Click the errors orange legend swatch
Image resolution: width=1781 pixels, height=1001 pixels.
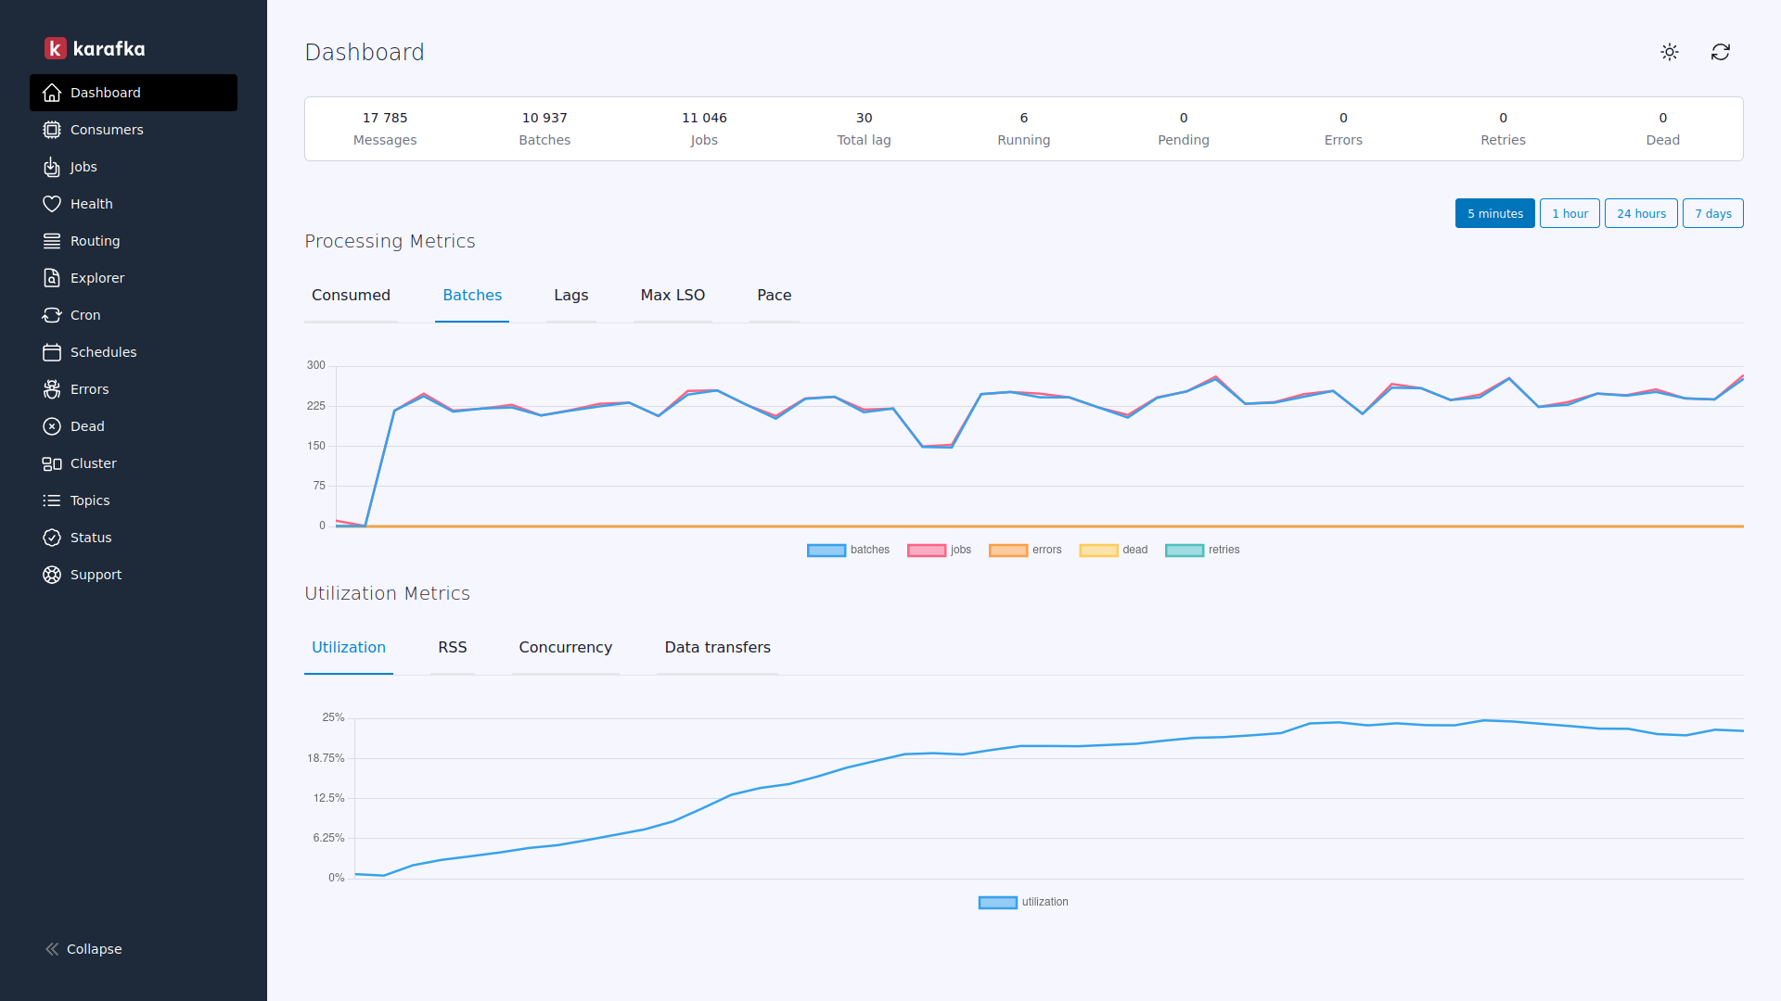click(x=1007, y=550)
